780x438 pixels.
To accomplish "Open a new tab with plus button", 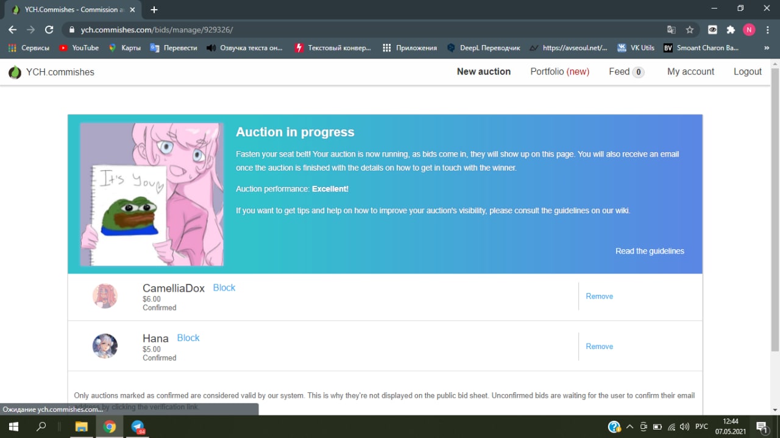I will tap(154, 10).
